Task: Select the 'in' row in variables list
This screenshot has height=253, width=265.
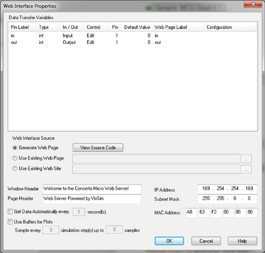Action: (132, 36)
